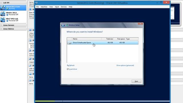183x103 pixels.
Task: Click the Powered Off icon under Win7-VM2-Lab
Action: [x=7, y=21]
